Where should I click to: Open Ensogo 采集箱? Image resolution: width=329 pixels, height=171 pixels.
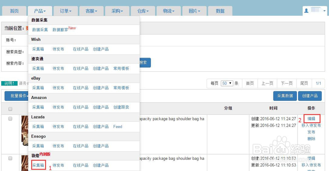[38, 146]
